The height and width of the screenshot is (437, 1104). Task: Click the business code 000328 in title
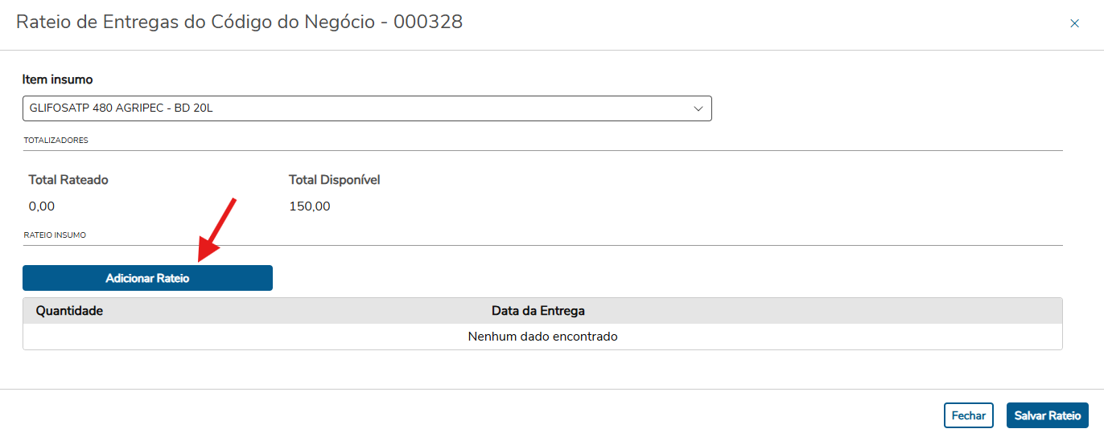427,22
